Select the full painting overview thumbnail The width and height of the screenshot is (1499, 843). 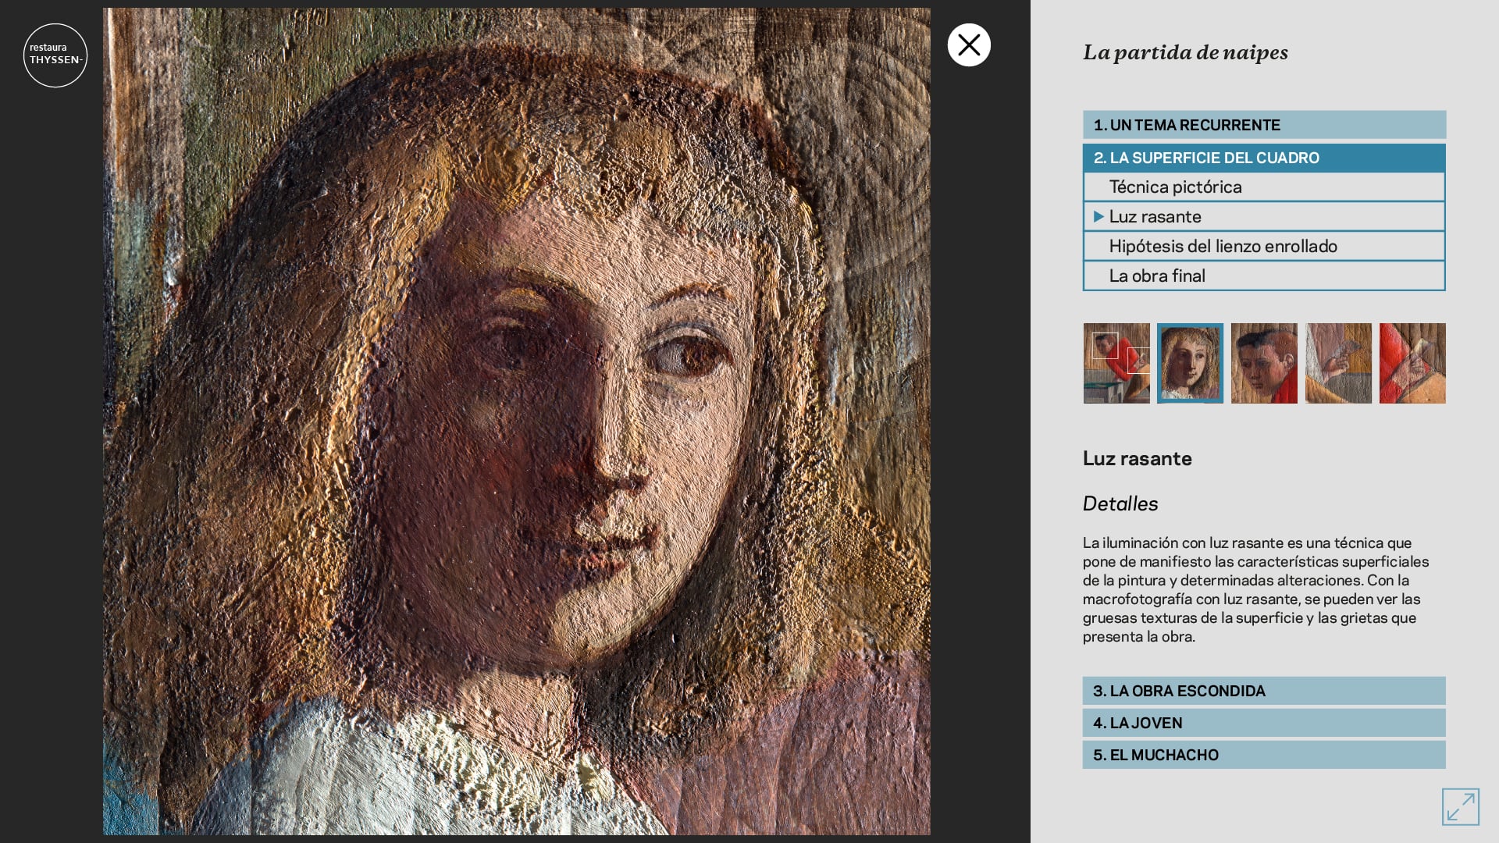(1116, 363)
